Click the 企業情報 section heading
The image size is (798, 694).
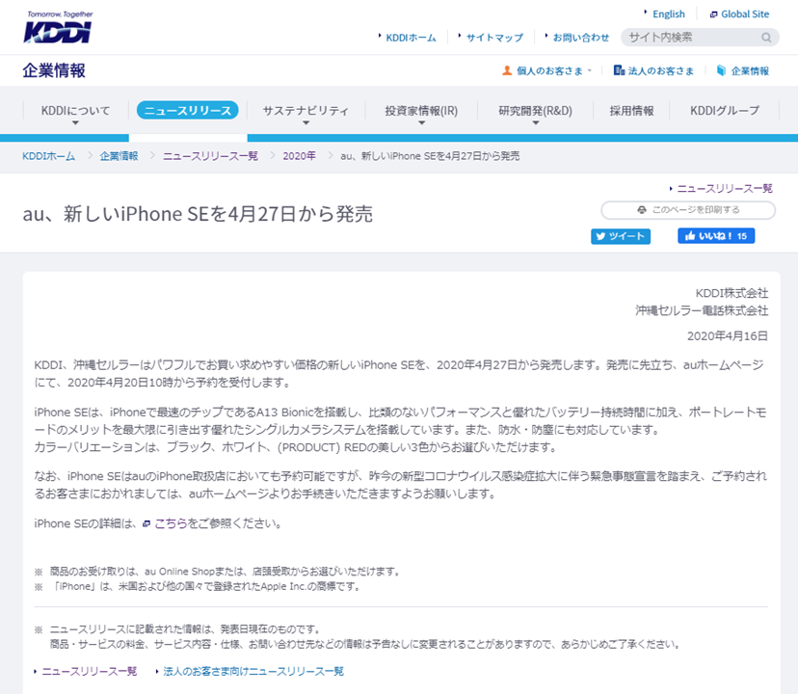pyautogui.click(x=53, y=70)
